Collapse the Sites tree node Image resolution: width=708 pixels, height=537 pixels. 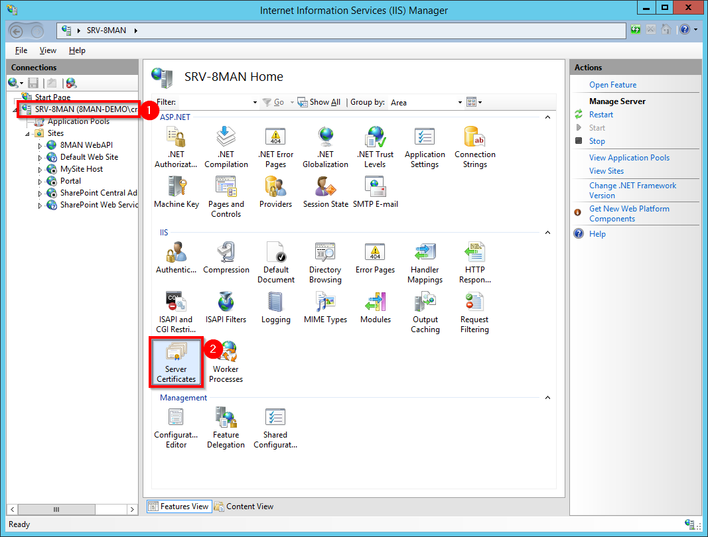coord(27,134)
